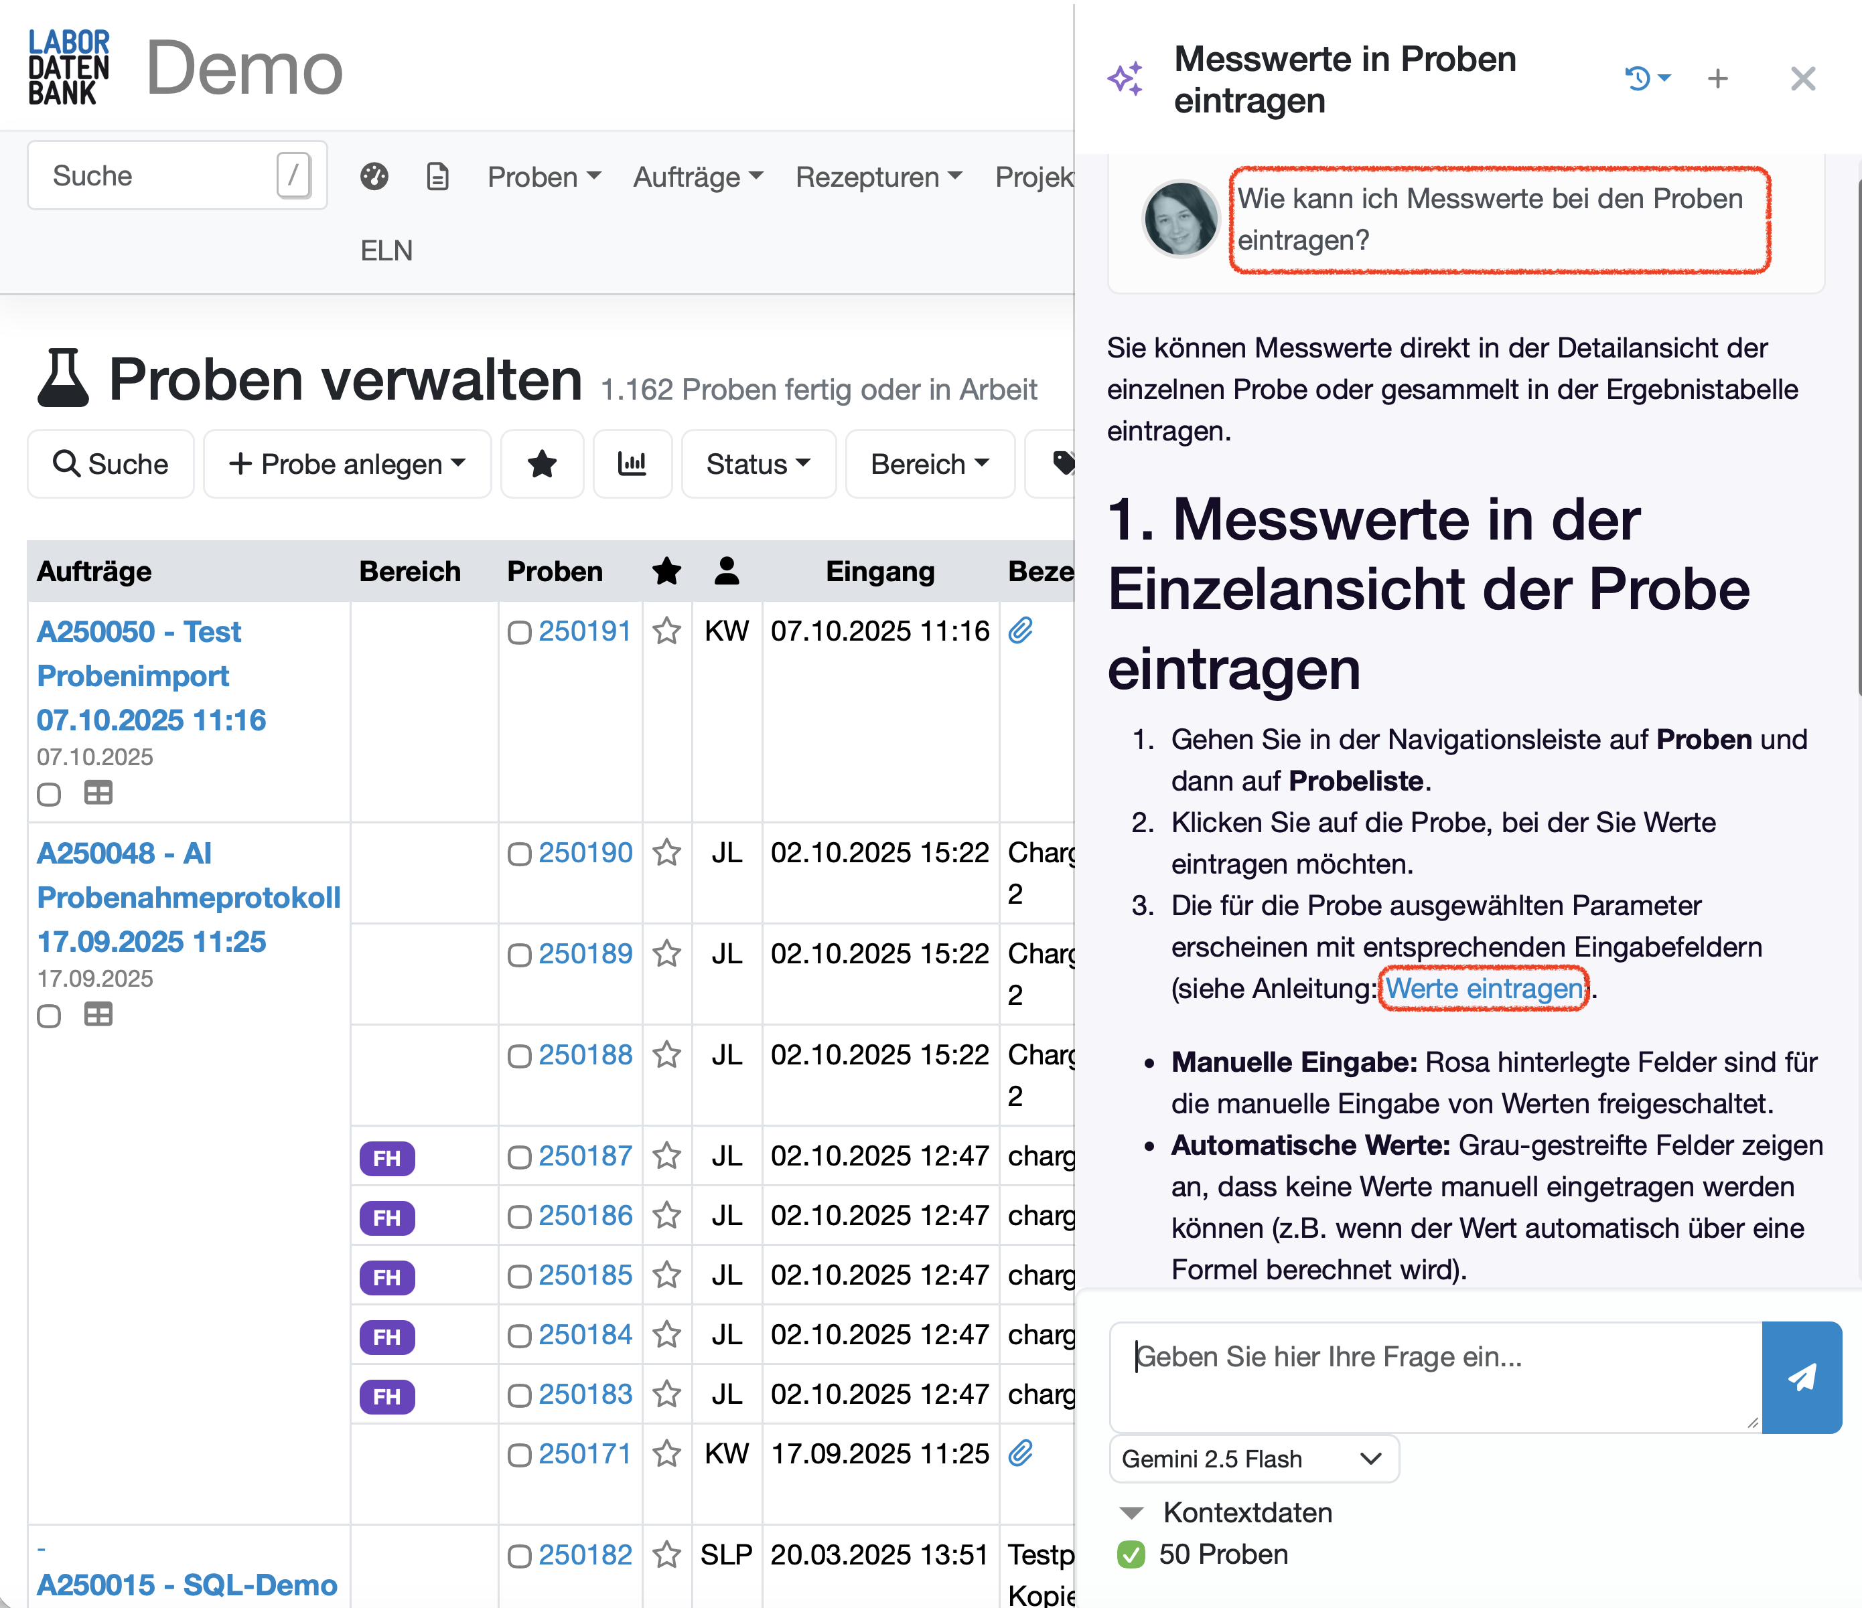1862x1608 pixels.
Task: Expand the Status filter dropdown
Action: [x=758, y=465]
